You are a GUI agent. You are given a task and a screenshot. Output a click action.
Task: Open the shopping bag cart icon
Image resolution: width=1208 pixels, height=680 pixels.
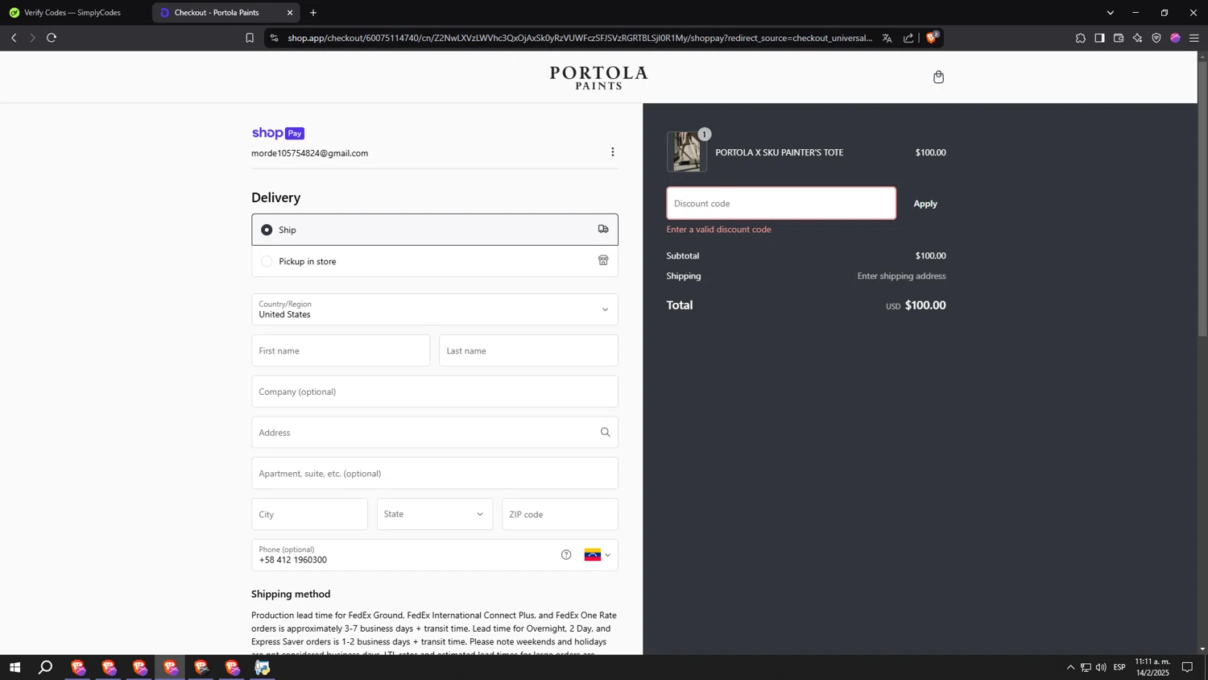click(x=938, y=77)
